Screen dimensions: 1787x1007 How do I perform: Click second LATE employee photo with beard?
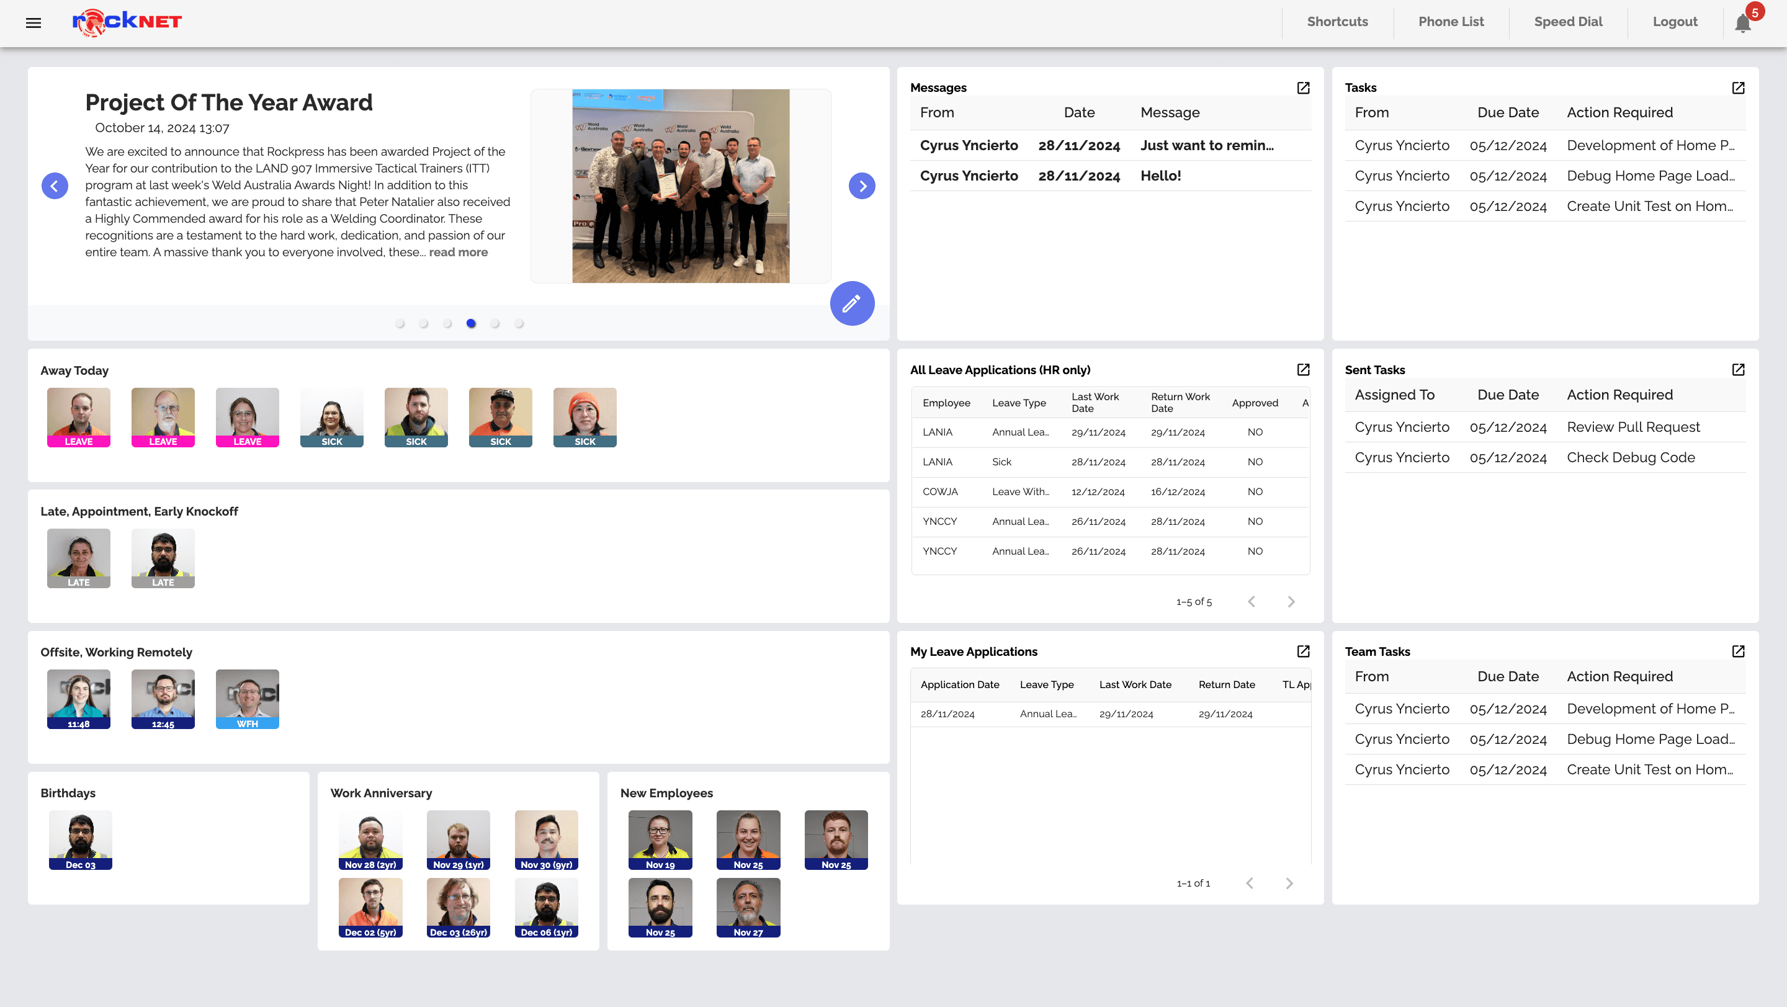pos(163,558)
